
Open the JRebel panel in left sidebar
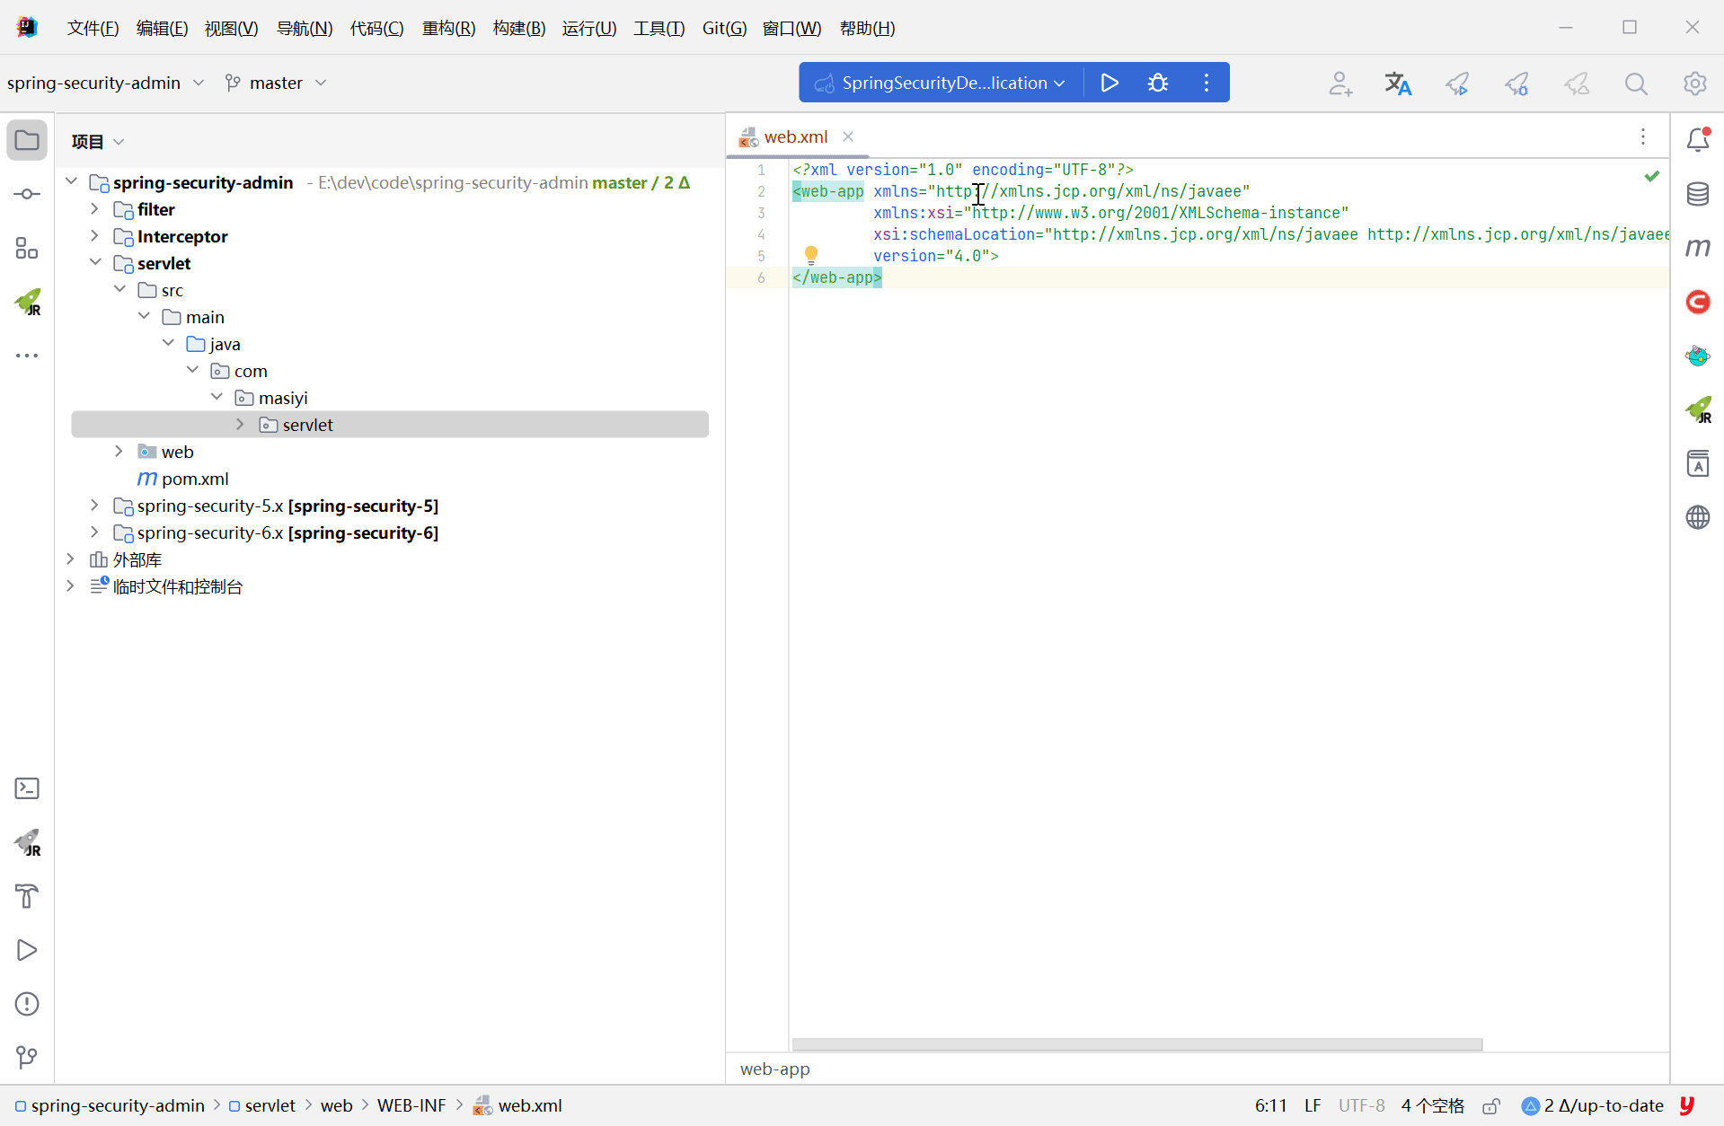click(27, 302)
